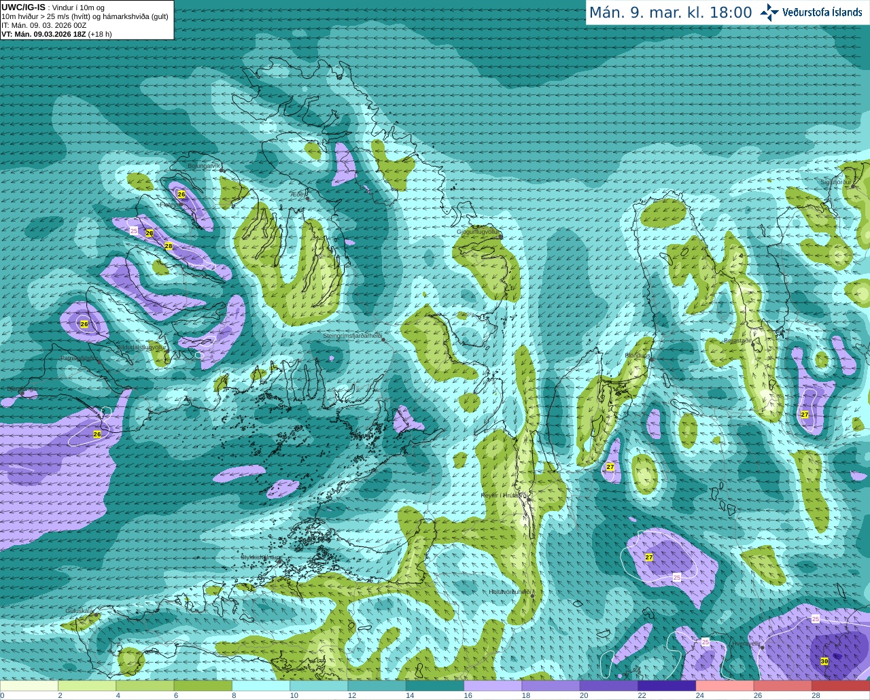The width and height of the screenshot is (870, 700).
Task: Click the 20–22 violet legend swatch
Action: [609, 686]
